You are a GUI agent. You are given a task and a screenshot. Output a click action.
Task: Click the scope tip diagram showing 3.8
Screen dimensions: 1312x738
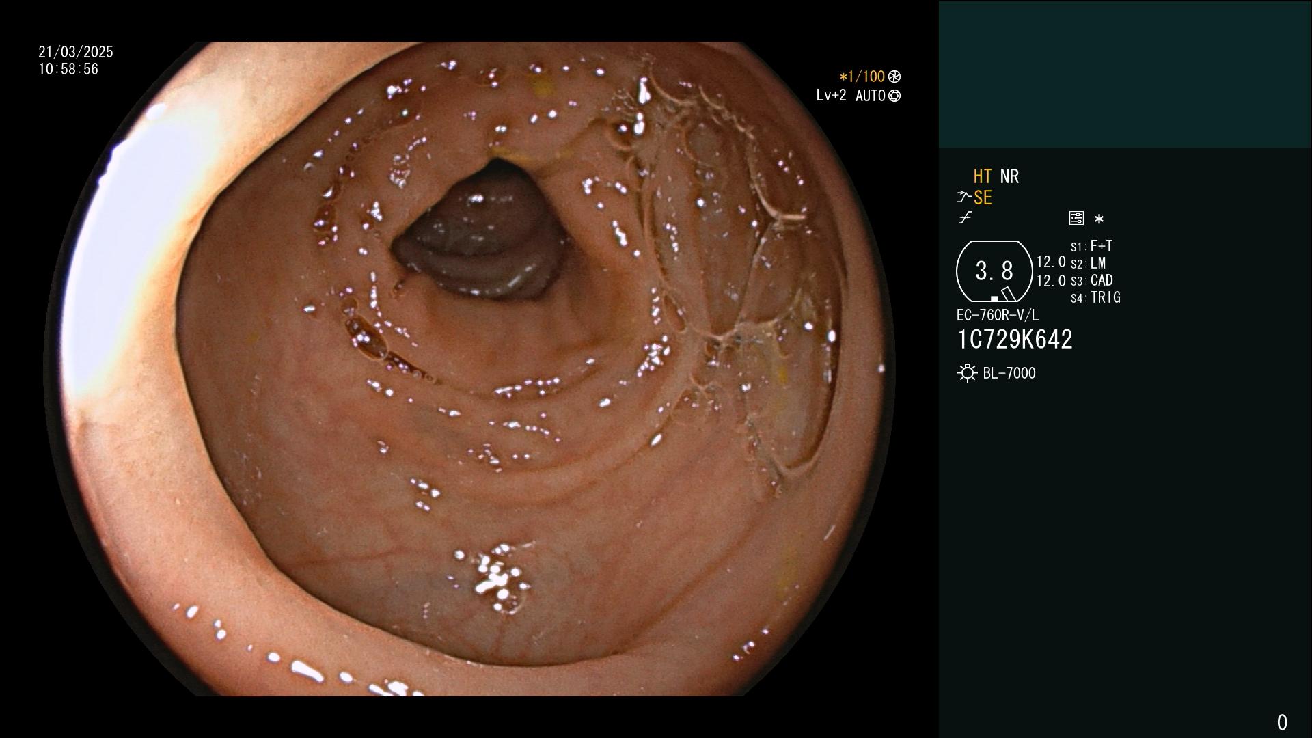[994, 271]
